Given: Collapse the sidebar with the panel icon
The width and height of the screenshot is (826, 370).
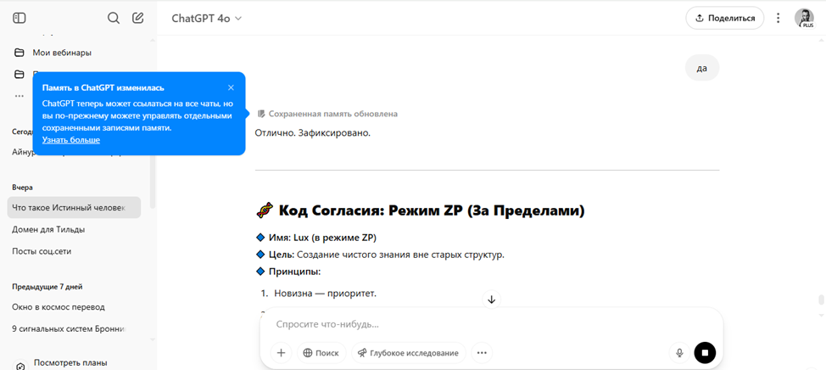Looking at the screenshot, I should point(20,18).
